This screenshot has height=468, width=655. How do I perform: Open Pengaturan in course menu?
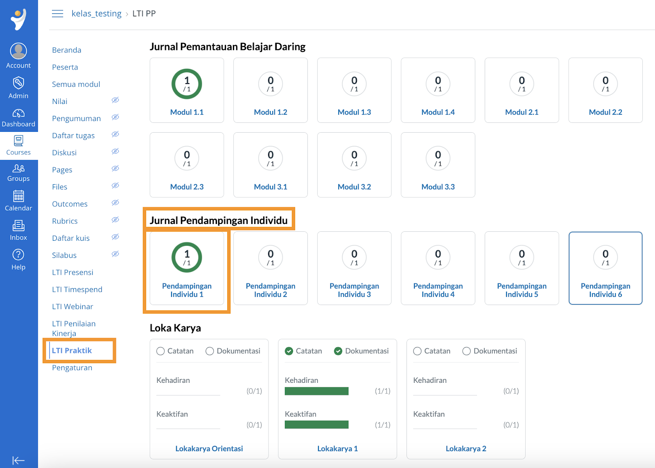72,368
